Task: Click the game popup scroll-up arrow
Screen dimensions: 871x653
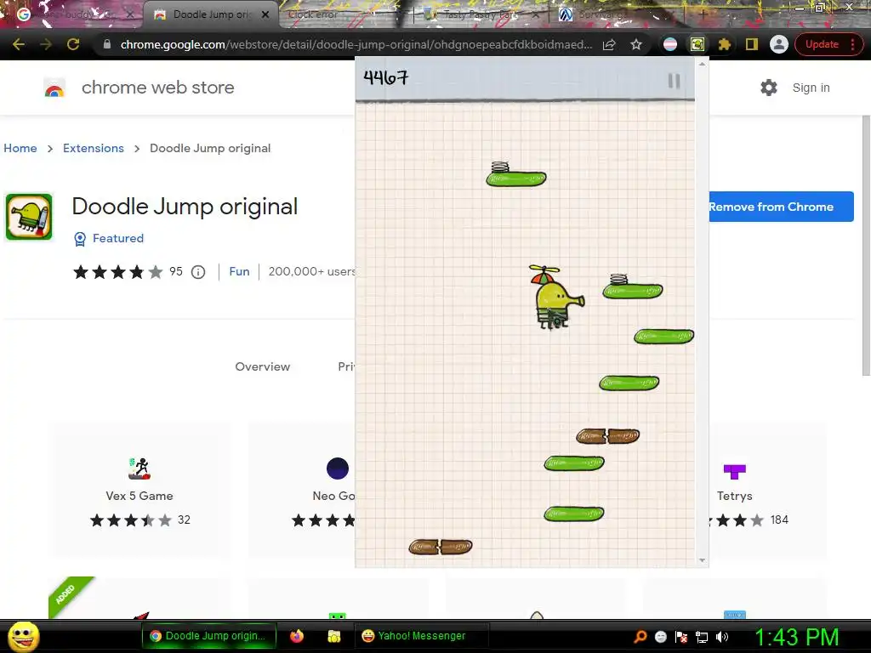Action: coord(702,65)
